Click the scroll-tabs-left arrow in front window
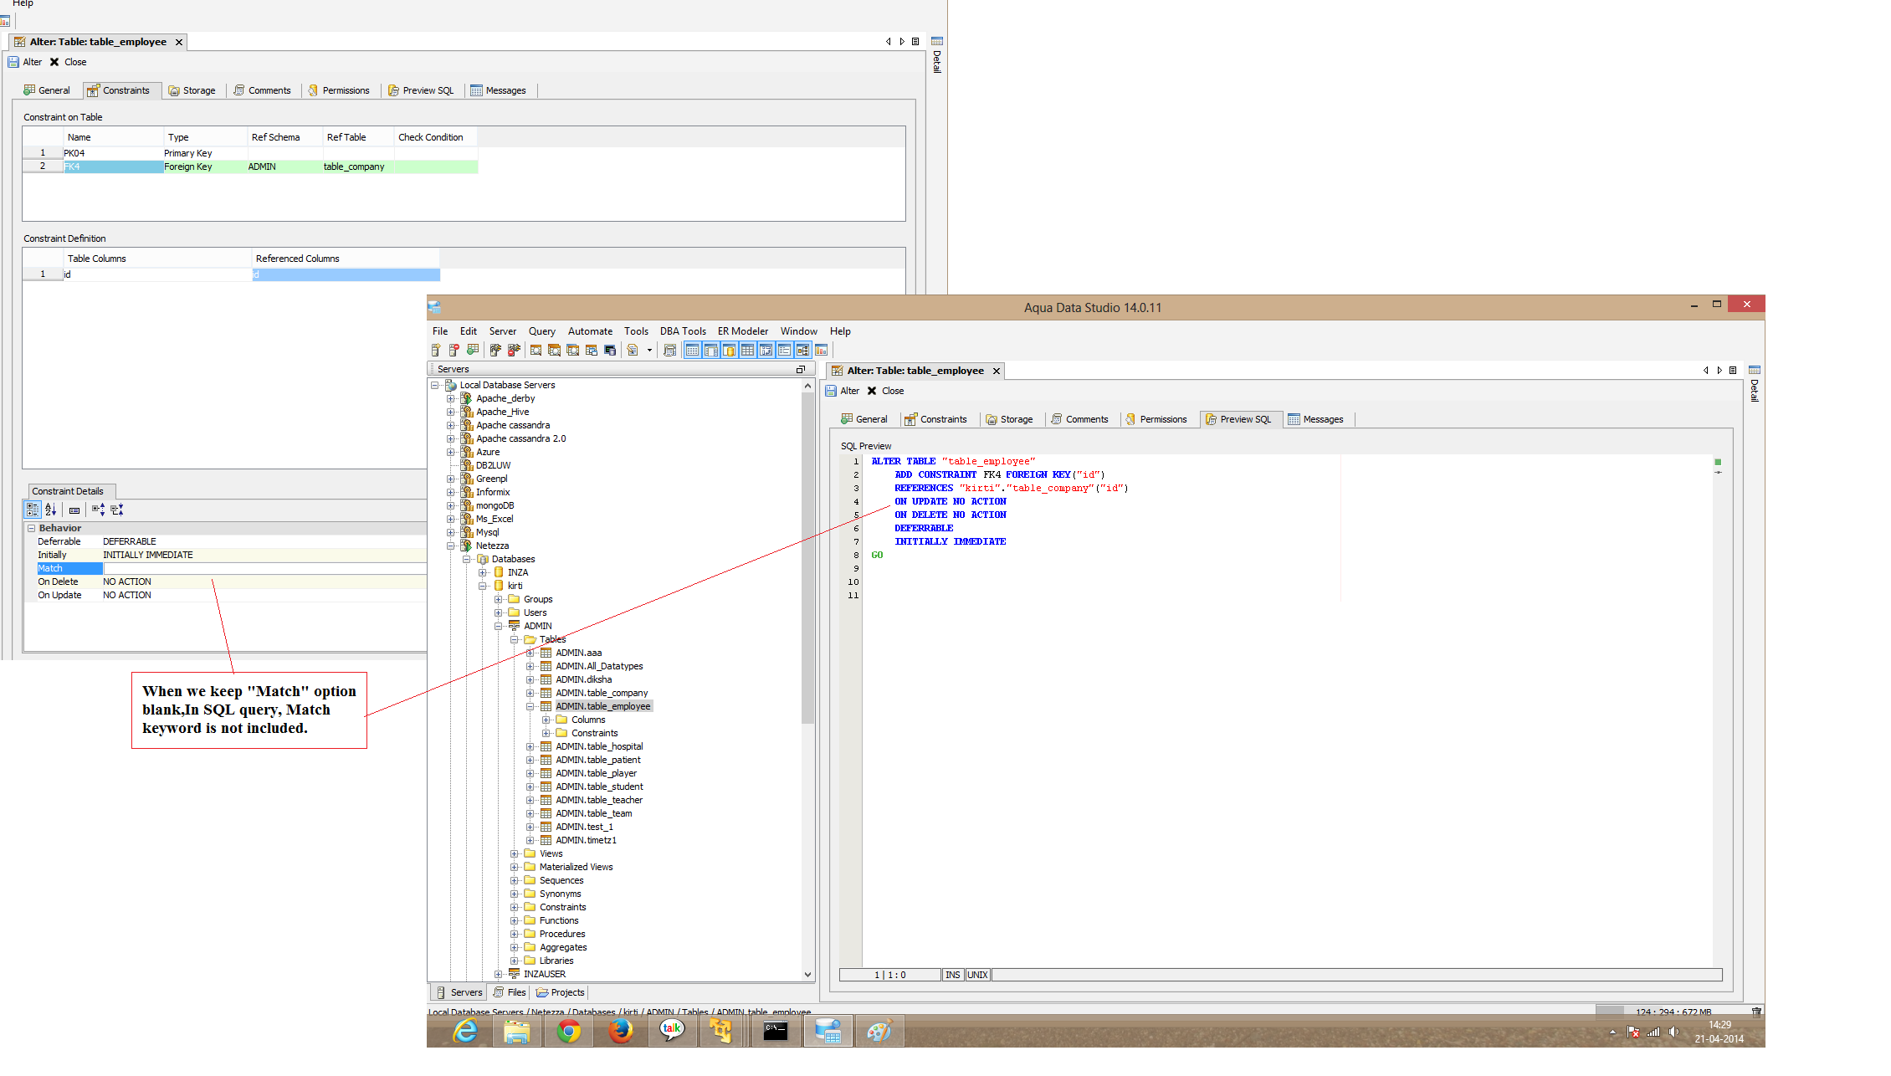The image size is (1891, 1076). point(1706,371)
